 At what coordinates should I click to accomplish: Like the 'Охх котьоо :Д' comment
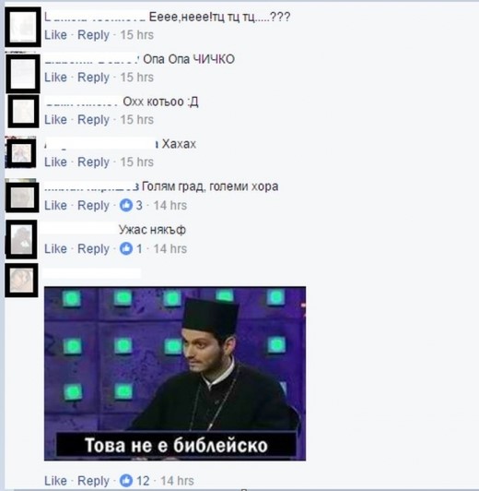[x=55, y=120]
